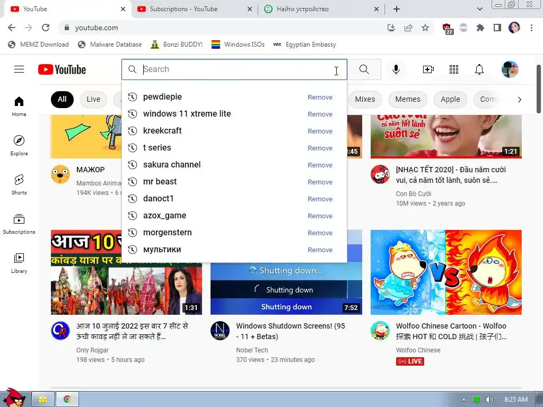Remove pewdiepie from search history
The width and height of the screenshot is (543, 407).
tap(320, 98)
